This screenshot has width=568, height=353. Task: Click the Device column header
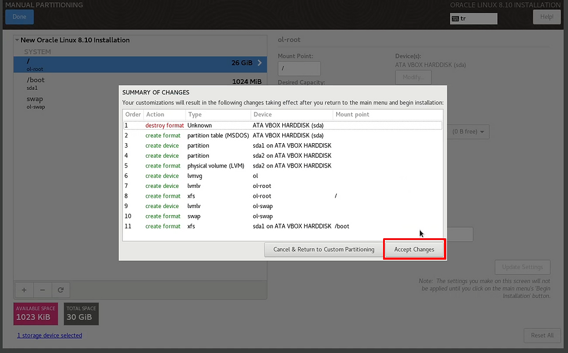(292, 115)
